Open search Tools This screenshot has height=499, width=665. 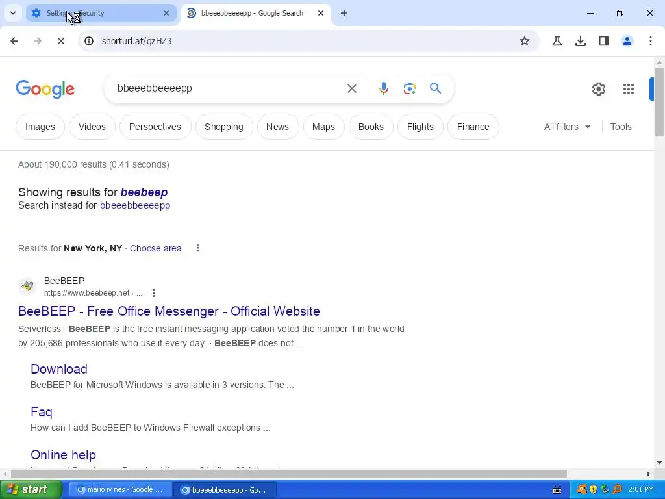[x=621, y=127]
